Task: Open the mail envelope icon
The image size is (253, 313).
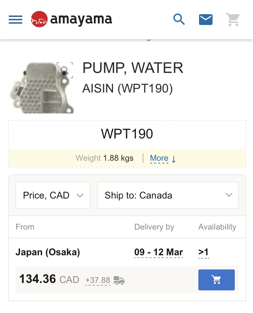Action: tap(205, 20)
